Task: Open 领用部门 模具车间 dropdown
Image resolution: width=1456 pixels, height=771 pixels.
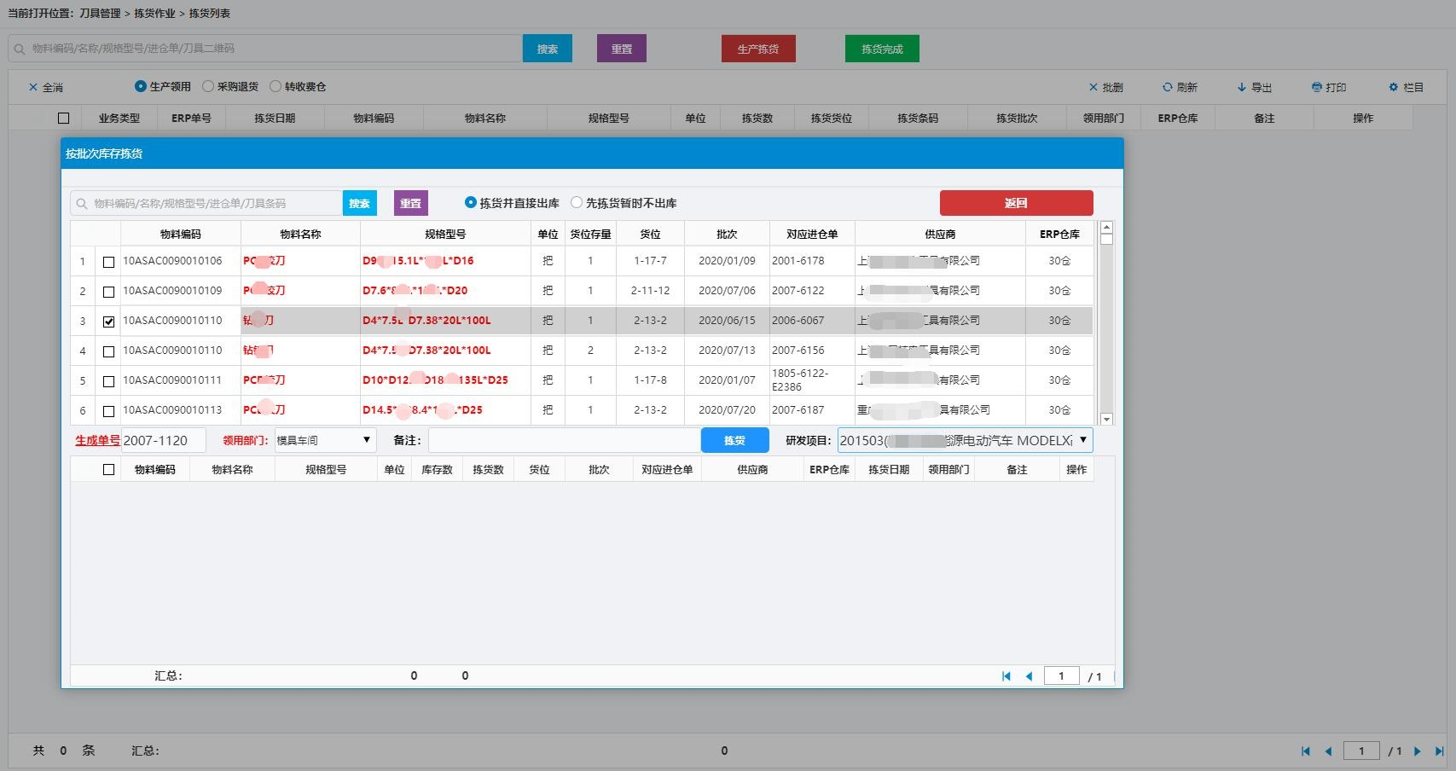Action: click(x=325, y=440)
